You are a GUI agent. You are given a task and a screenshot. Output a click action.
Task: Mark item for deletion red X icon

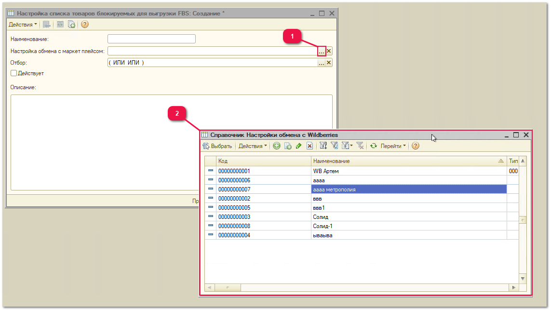coord(309,146)
